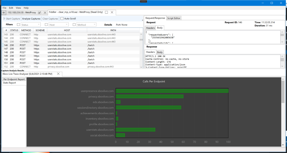Open the Host filter dropdown

[x=58, y=25]
